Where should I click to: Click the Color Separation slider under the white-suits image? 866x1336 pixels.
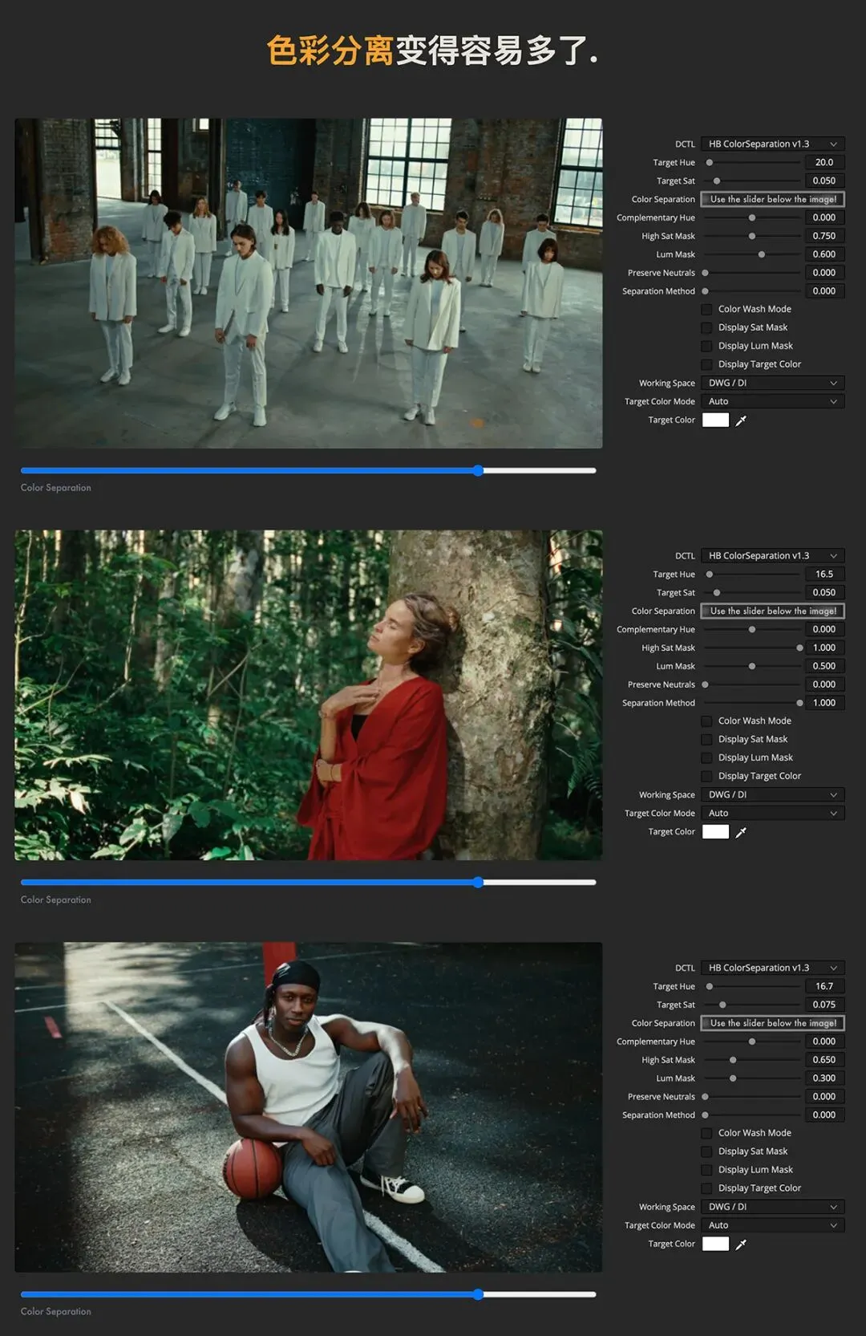[309, 471]
